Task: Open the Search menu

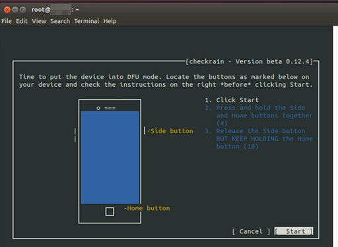Action: (60, 21)
